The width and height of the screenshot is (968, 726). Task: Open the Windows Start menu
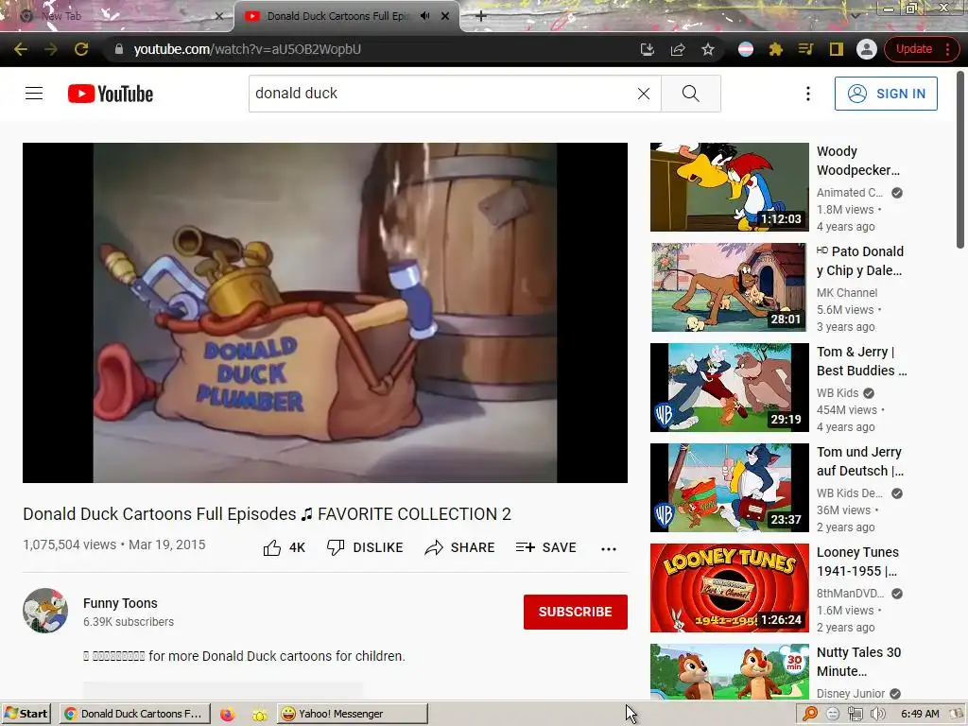[x=26, y=714]
